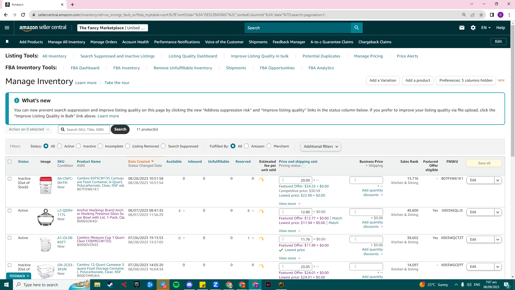This screenshot has height=290, width=515.
Task: Click the price field showing 12.80
Action: (296, 212)
